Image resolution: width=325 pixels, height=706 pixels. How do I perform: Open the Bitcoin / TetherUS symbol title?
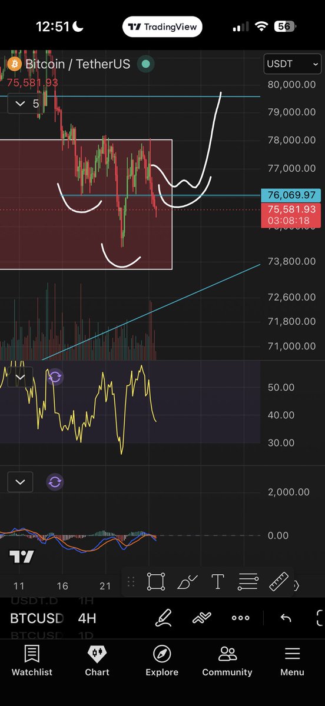[x=78, y=64]
